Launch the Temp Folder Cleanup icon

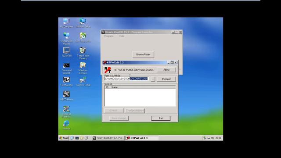[83, 53]
